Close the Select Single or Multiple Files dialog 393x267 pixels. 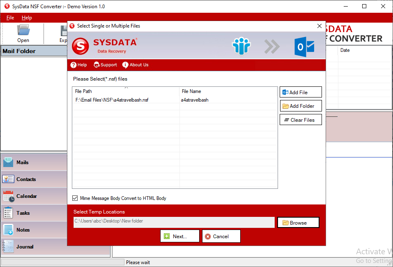click(319, 26)
